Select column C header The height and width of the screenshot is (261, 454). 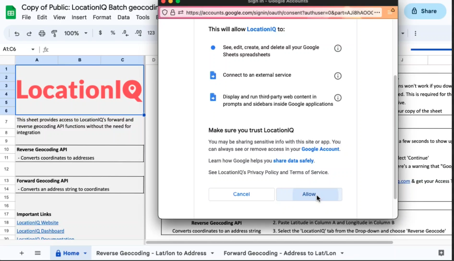coord(122,60)
